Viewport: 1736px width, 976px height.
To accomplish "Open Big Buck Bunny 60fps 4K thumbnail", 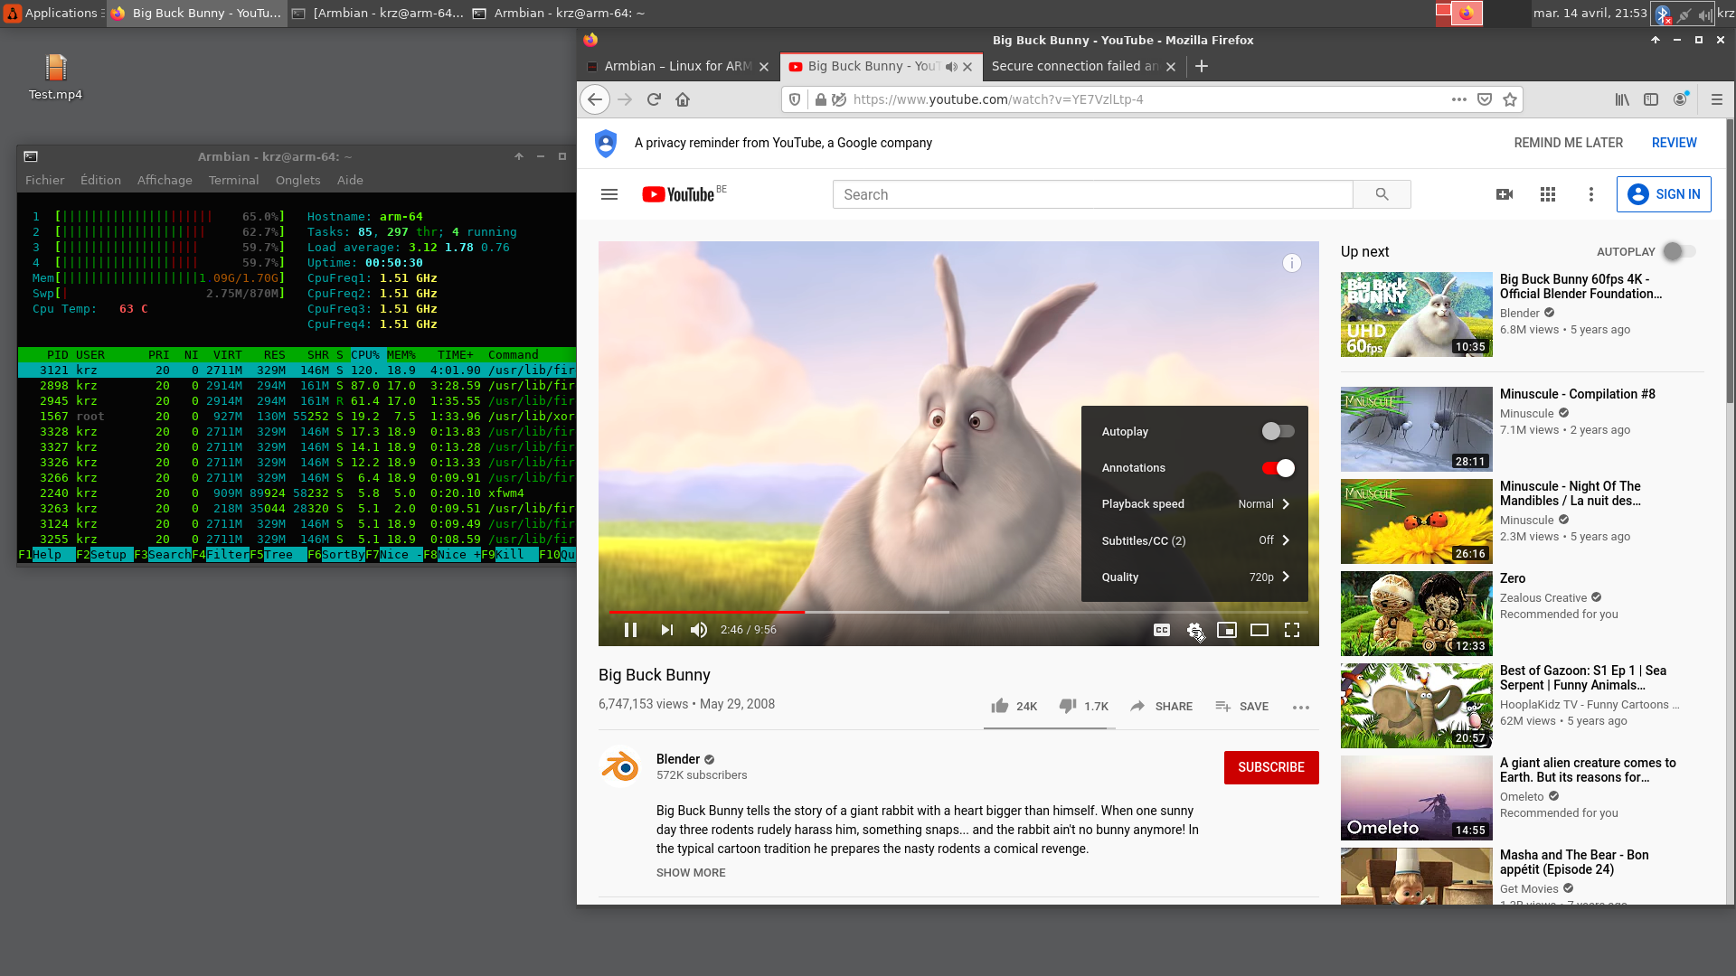I will click(1417, 314).
